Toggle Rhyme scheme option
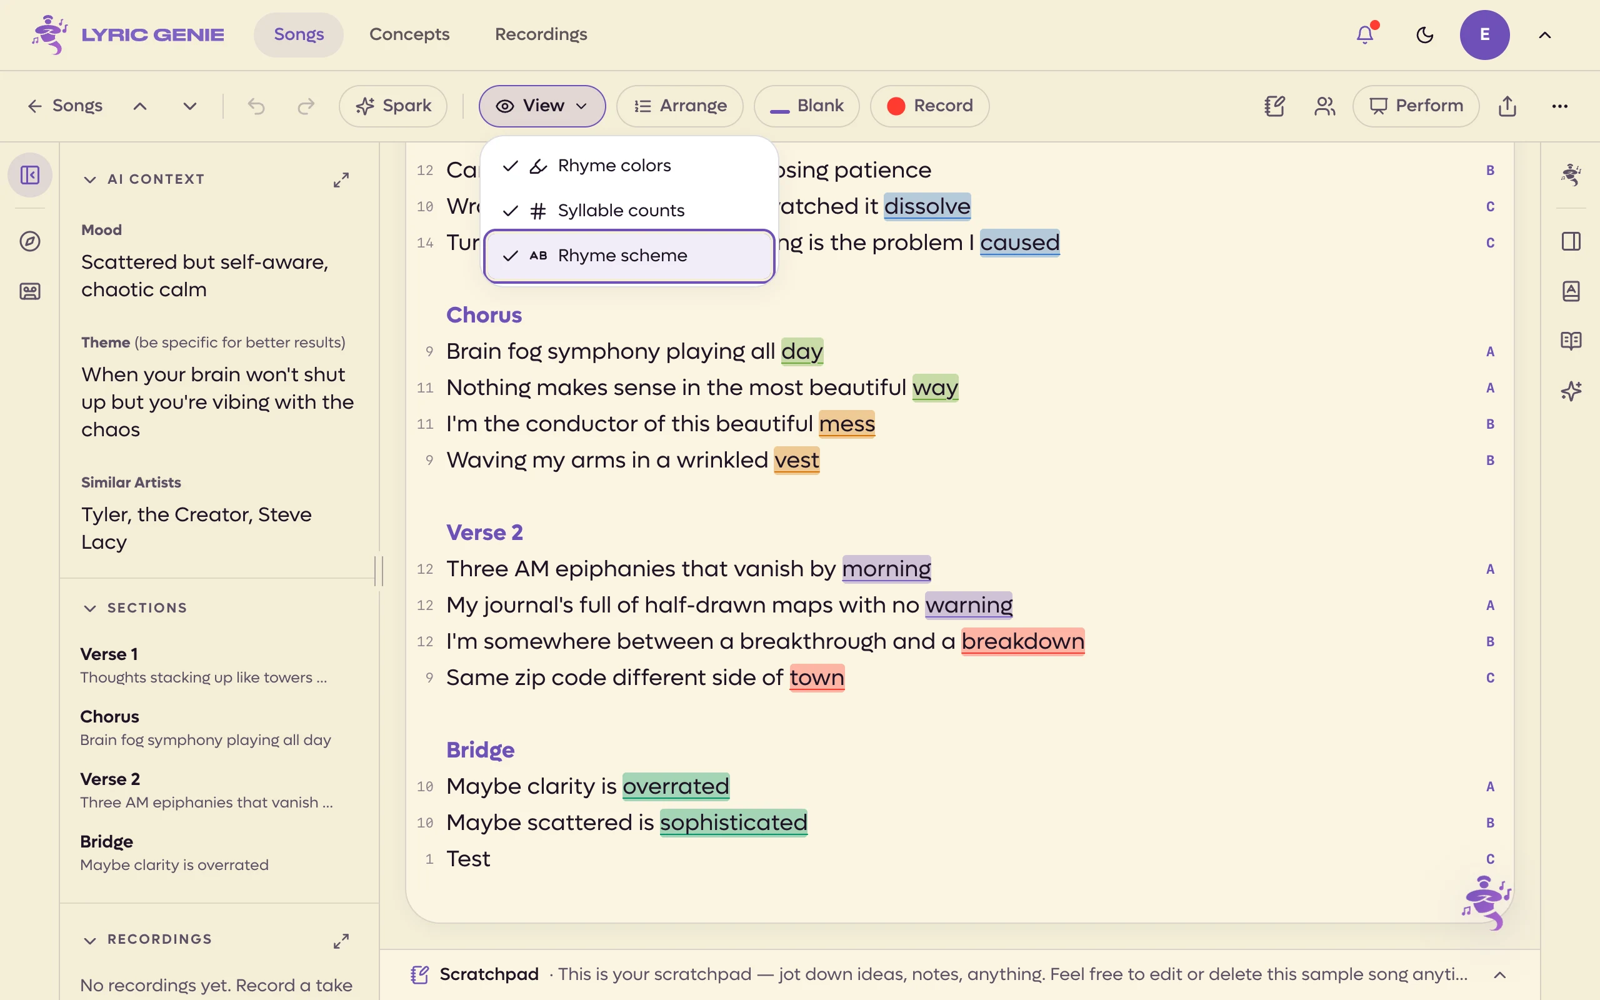This screenshot has height=1000, width=1600. coord(629,256)
